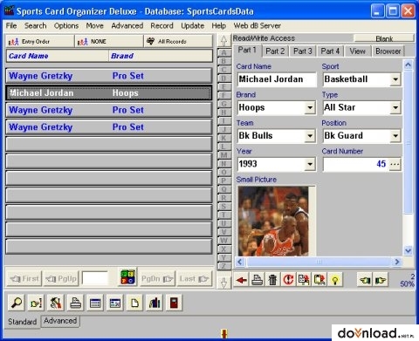
Task: Click the PgDn navigation button
Action: 157,279
